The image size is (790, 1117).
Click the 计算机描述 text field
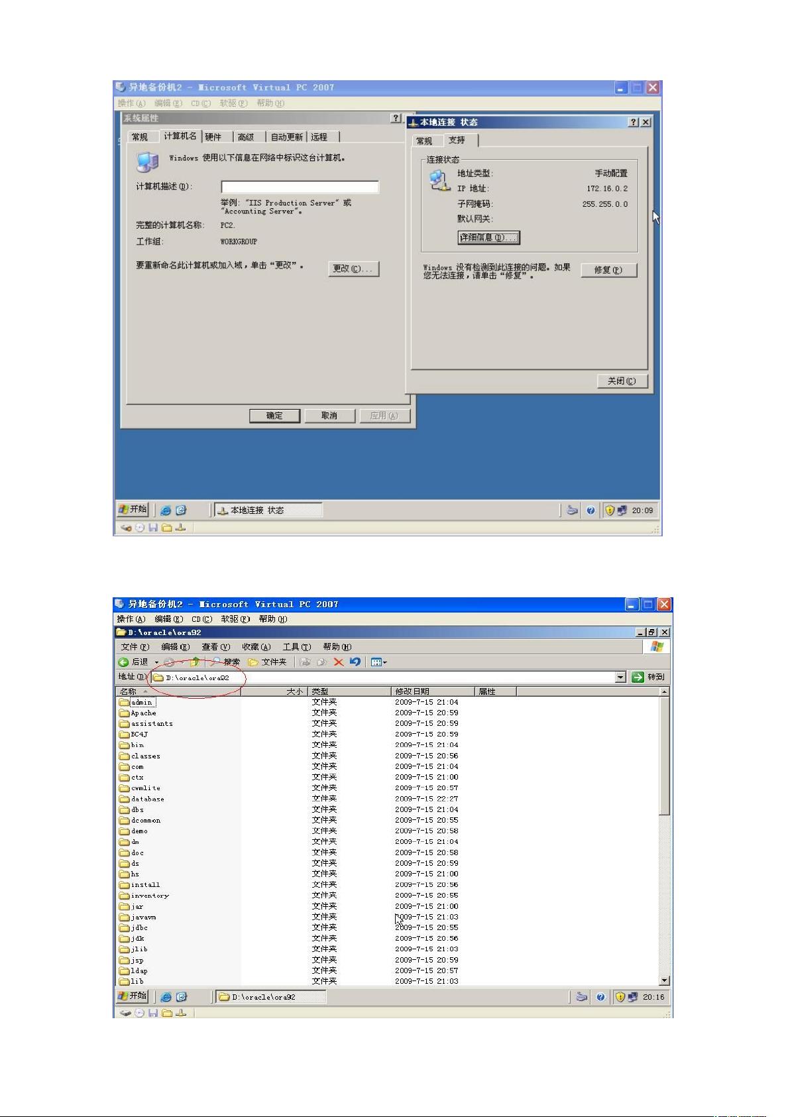tap(300, 187)
